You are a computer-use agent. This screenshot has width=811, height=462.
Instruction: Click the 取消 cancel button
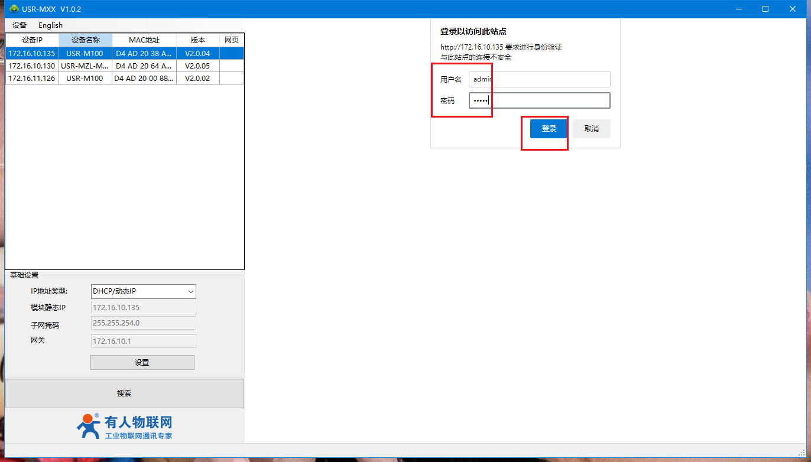click(591, 129)
